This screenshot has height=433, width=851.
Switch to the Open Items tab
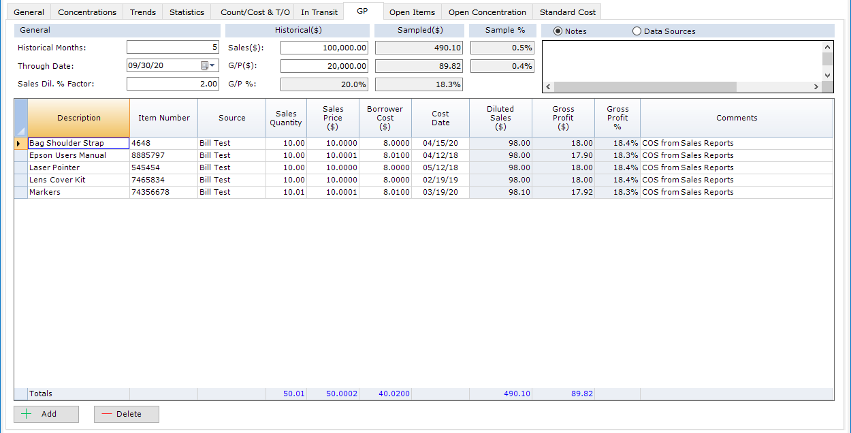coord(412,11)
